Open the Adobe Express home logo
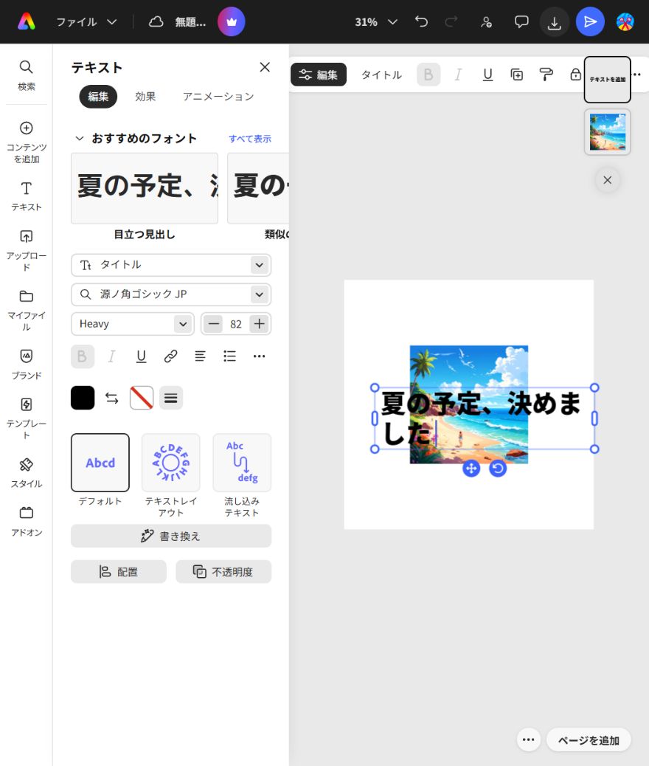Viewport: 649px width, 766px height. [x=27, y=21]
